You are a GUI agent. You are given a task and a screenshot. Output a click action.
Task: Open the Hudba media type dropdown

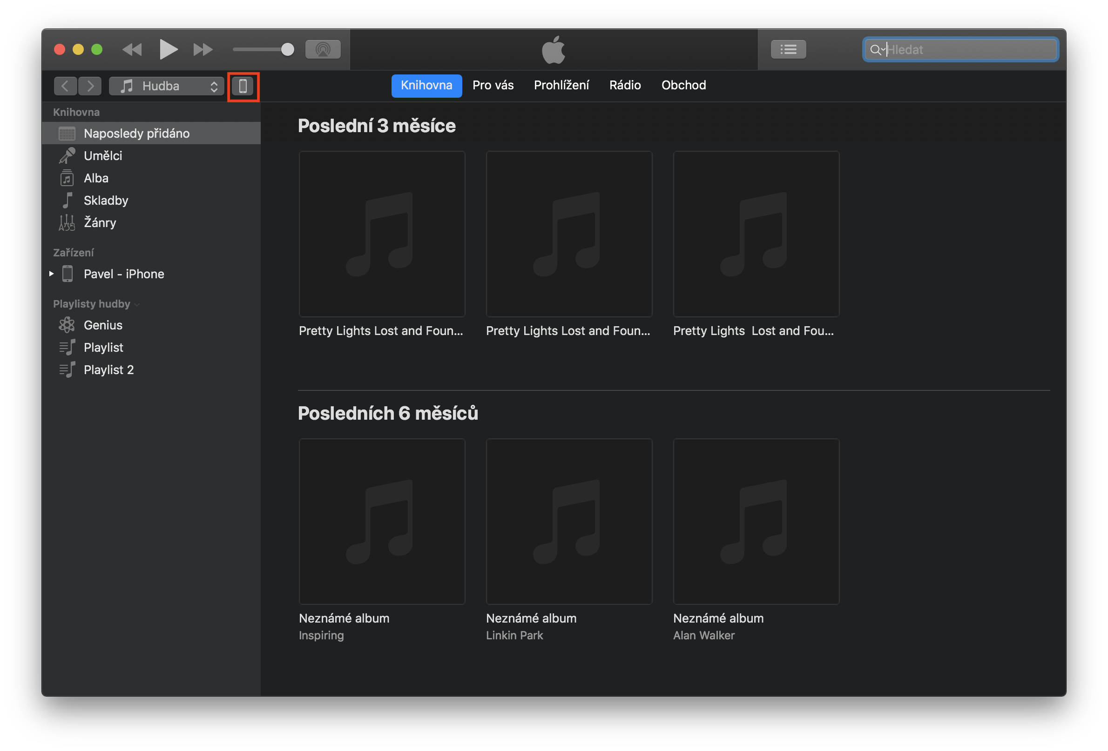[166, 86]
